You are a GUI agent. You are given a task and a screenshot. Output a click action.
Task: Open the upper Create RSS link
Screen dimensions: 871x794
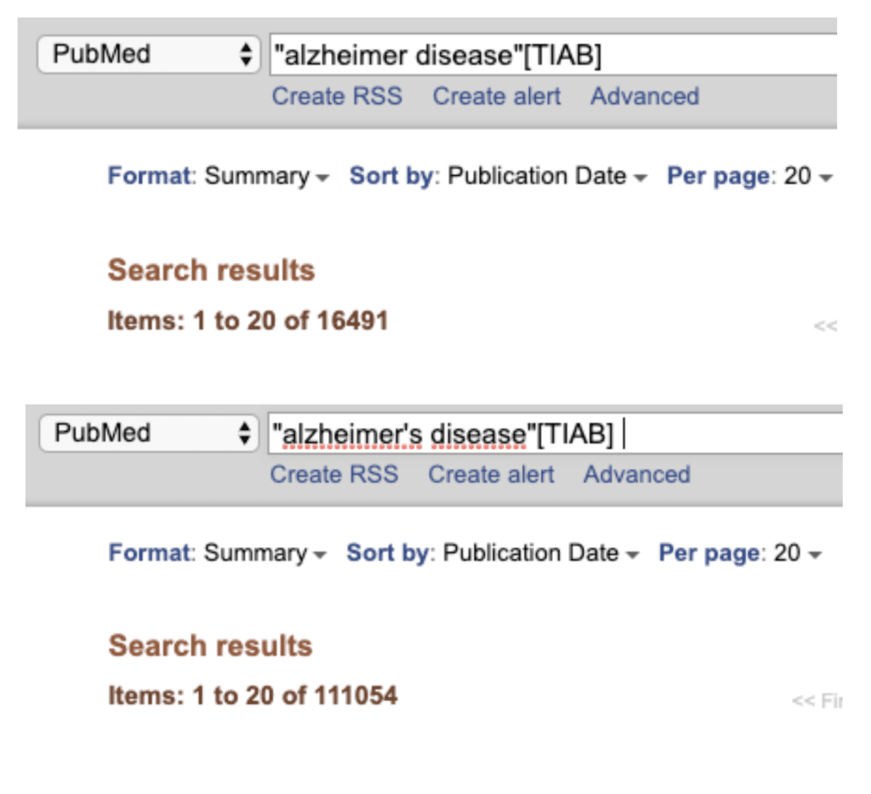[337, 96]
